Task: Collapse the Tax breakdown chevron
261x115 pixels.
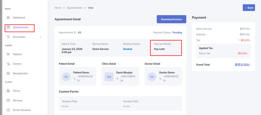Action: tap(239, 40)
